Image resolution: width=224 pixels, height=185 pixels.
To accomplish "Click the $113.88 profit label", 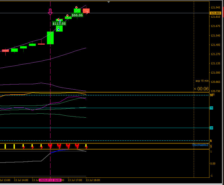I will (x=59, y=24).
